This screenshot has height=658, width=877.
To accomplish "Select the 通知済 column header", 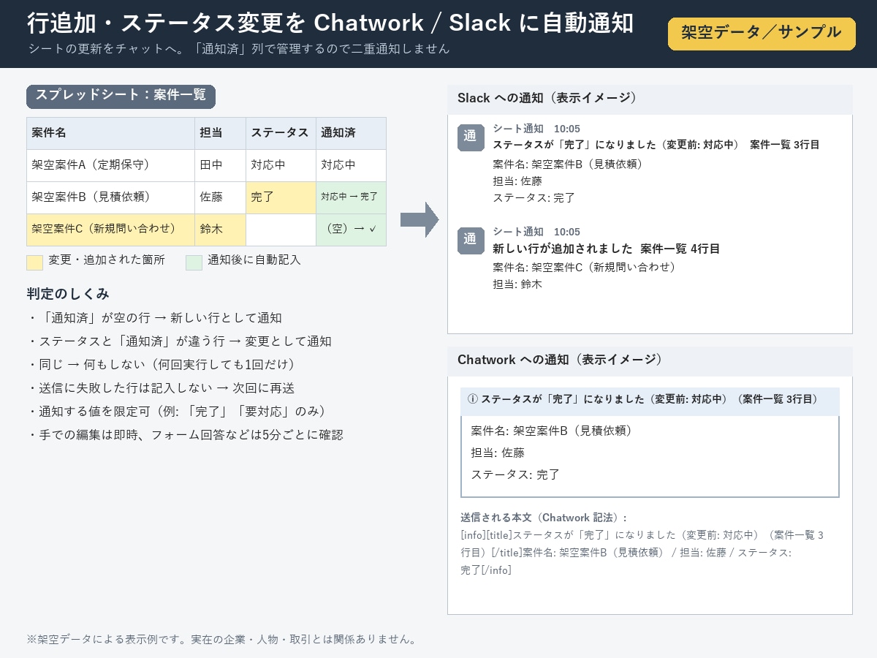I will click(x=351, y=133).
